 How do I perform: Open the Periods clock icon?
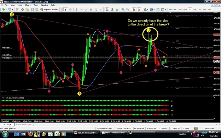151,10
